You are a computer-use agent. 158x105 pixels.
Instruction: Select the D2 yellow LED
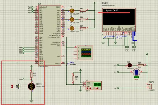pos(72,10)
